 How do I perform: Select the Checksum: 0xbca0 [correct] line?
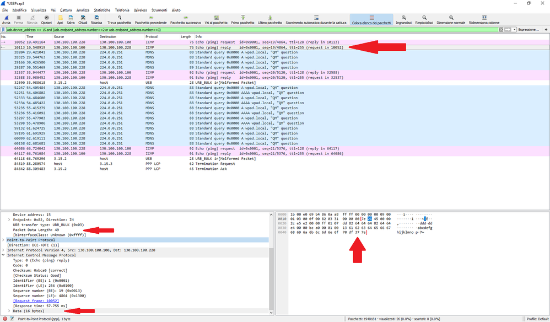pyautogui.click(x=40, y=270)
